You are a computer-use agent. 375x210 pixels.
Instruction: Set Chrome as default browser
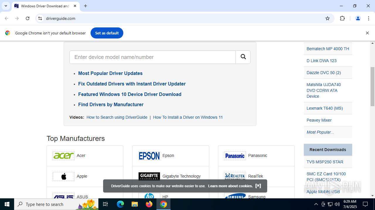107,33
